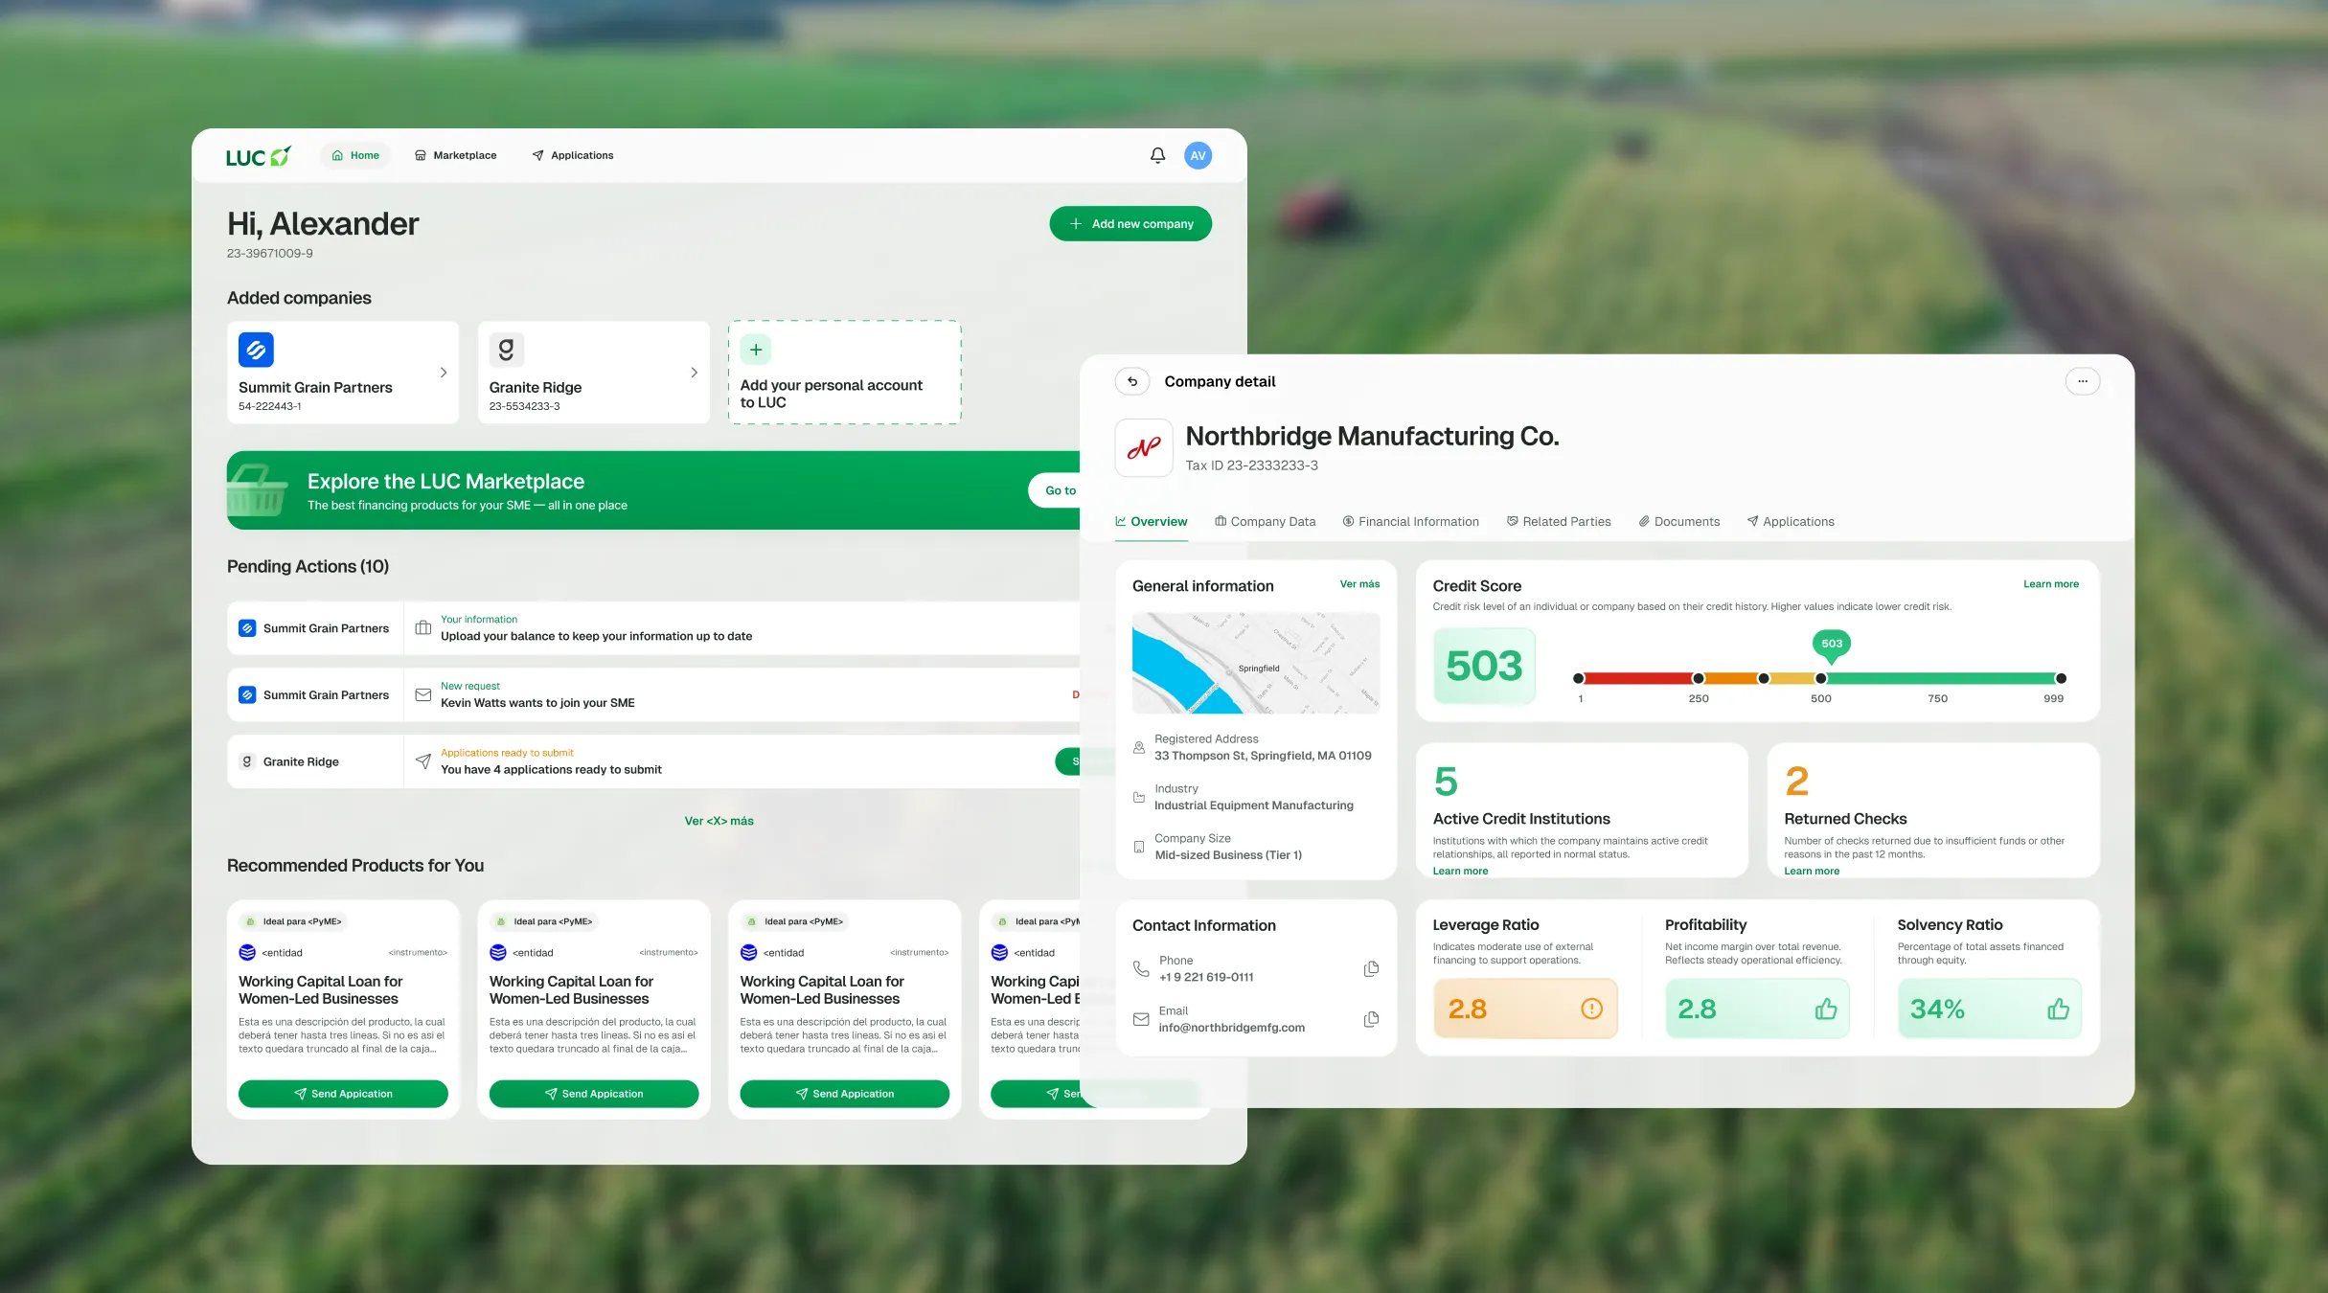Click the Springfield map thumbnail
This screenshot has width=2328, height=1293.
pyautogui.click(x=1256, y=663)
